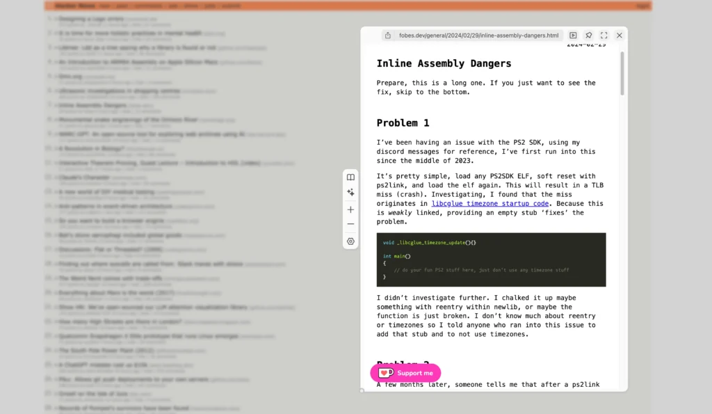712x414 pixels.
Task: Open reader view with the book icon
Action: coord(350,177)
